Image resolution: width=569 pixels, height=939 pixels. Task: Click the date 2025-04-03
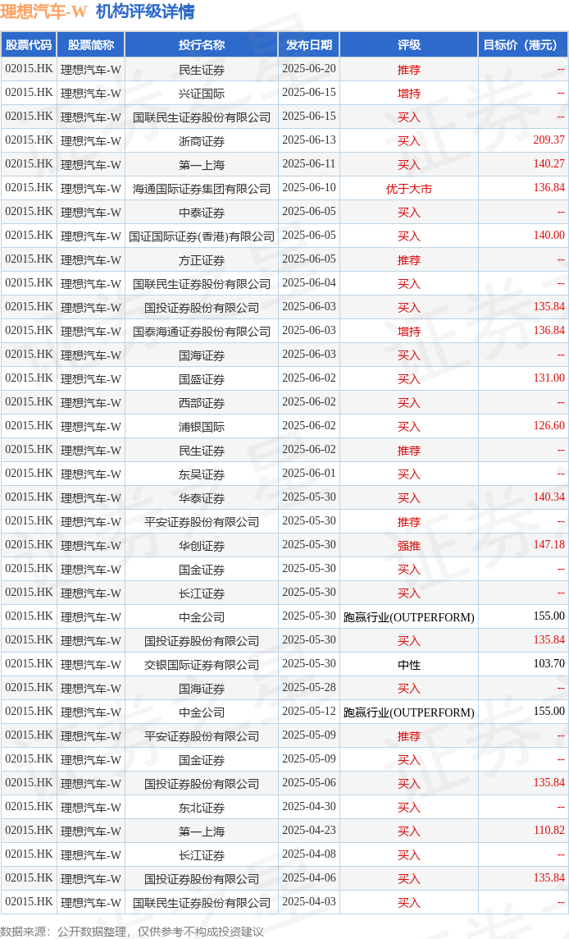(309, 902)
